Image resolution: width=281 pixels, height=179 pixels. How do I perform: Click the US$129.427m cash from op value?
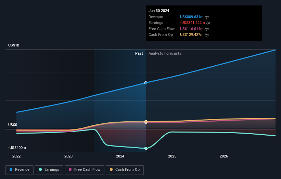point(192,35)
